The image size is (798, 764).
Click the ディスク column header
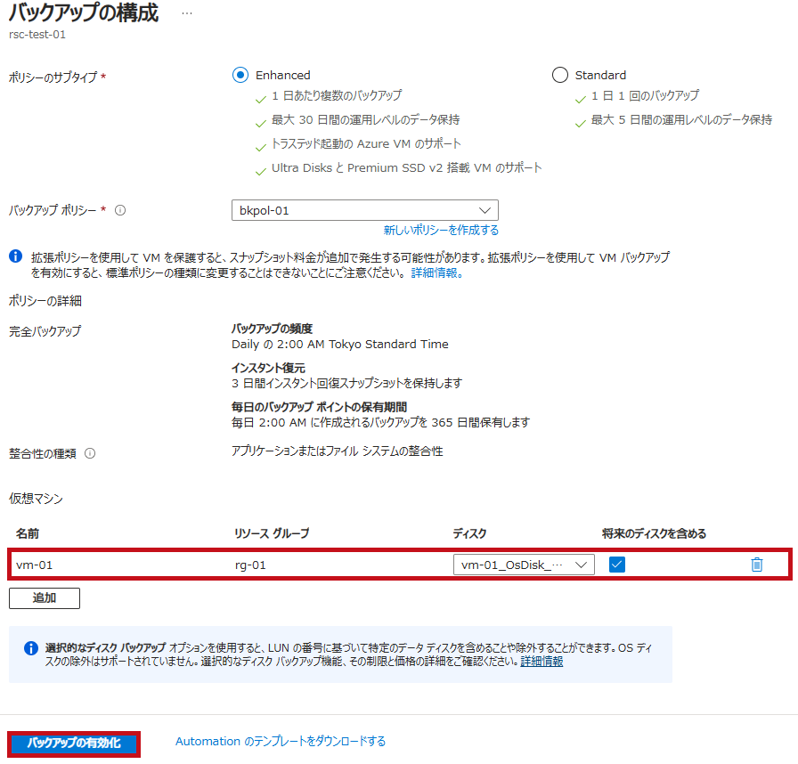click(469, 533)
